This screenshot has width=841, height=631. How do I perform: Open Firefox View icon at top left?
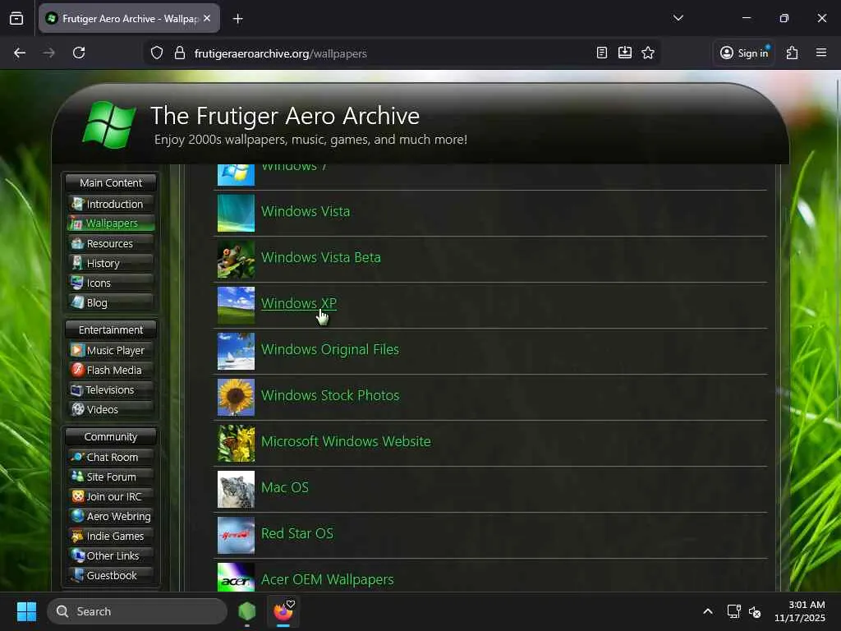(16, 18)
